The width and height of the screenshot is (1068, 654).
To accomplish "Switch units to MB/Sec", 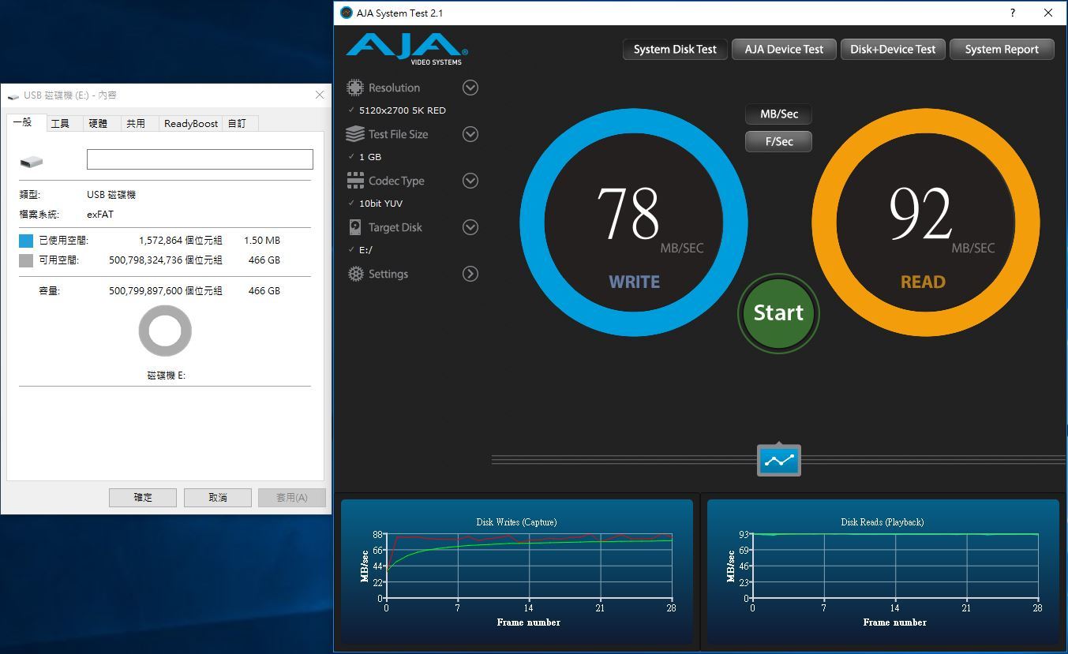I will (778, 114).
